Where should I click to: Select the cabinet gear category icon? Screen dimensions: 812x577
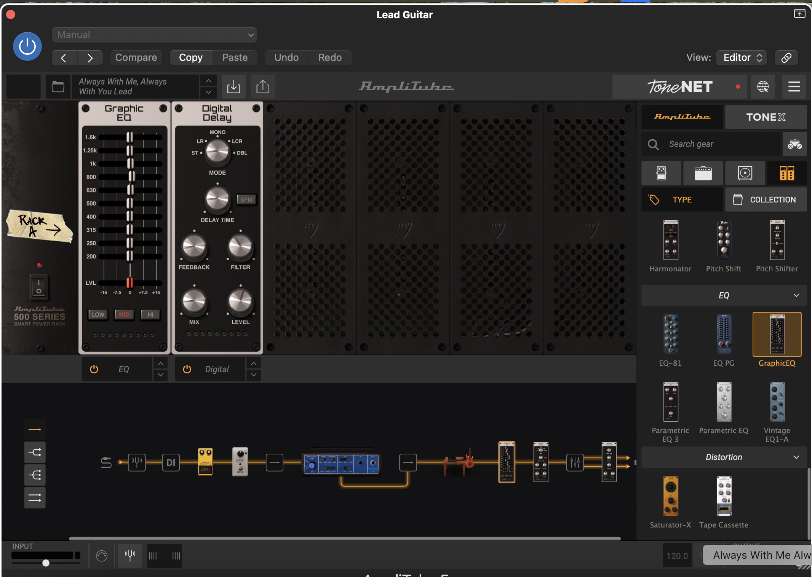[x=745, y=173]
